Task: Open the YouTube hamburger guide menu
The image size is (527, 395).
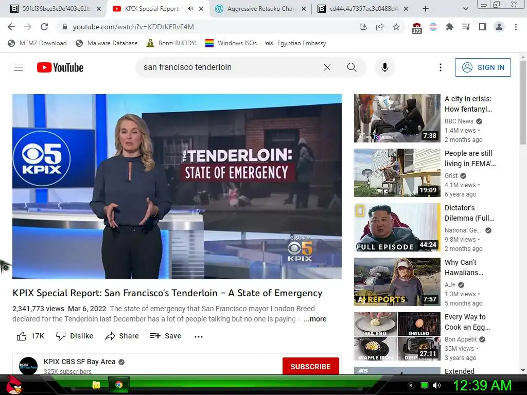Action: pyautogui.click(x=19, y=67)
